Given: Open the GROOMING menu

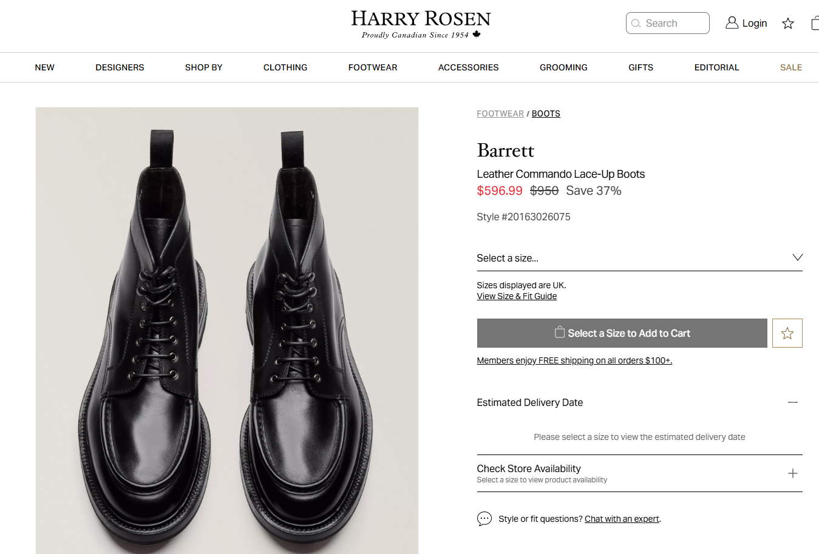Looking at the screenshot, I should 563,67.
